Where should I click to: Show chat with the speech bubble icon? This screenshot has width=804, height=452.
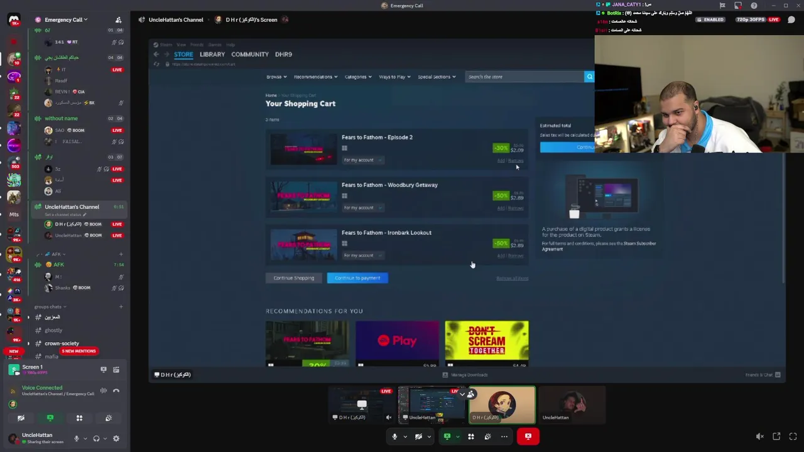(x=791, y=19)
